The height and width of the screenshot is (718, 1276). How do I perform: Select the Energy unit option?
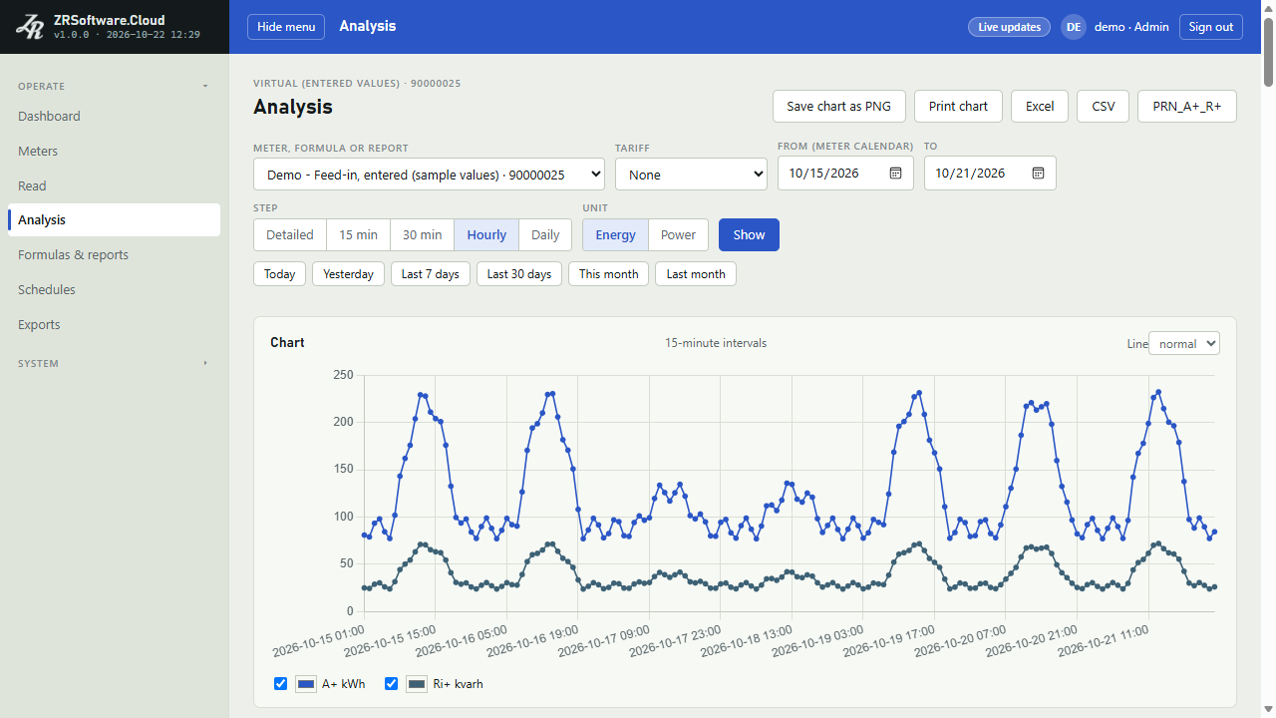615,234
